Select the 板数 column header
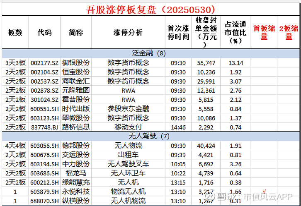301x206 pixels. point(15,32)
